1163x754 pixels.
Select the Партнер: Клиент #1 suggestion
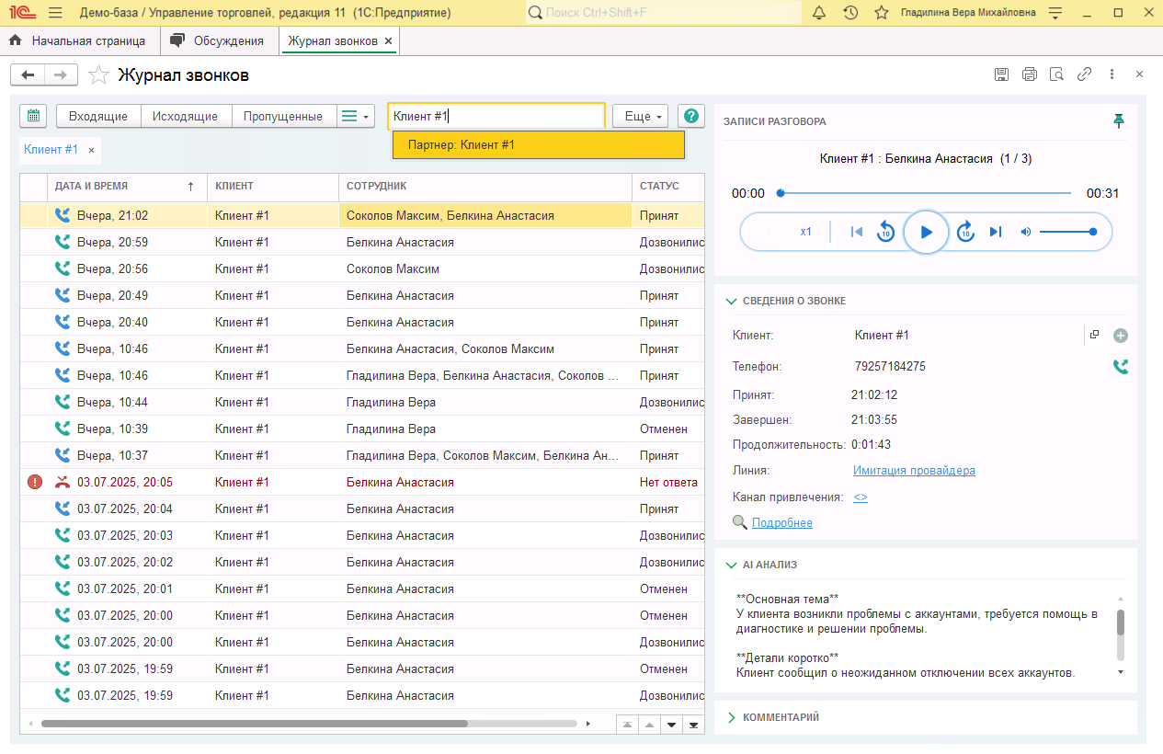coord(538,145)
